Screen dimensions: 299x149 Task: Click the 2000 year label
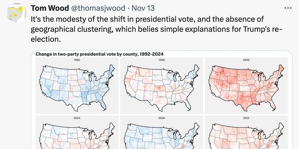pos(246,60)
